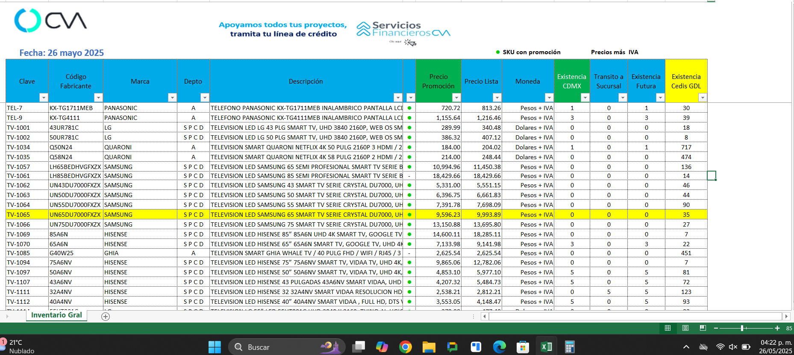Image resolution: width=794 pixels, height=355 pixels.
Task: Click the Excel icon in the taskbar
Action: (x=546, y=347)
